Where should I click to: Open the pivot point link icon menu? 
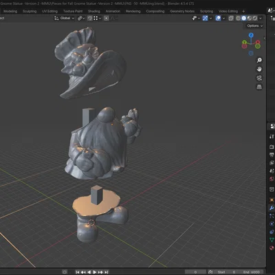81,19
